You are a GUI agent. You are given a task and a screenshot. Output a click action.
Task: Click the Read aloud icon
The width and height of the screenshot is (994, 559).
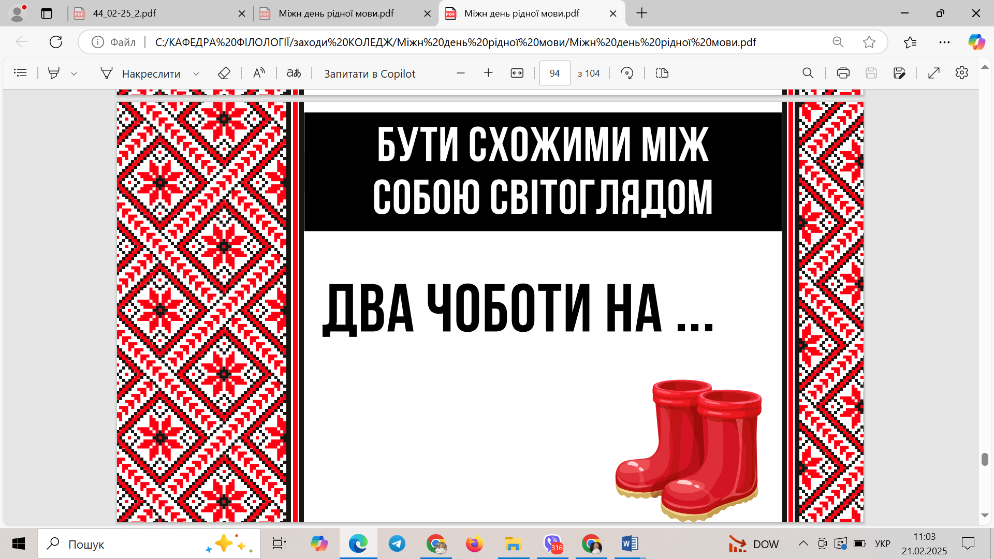(x=259, y=73)
